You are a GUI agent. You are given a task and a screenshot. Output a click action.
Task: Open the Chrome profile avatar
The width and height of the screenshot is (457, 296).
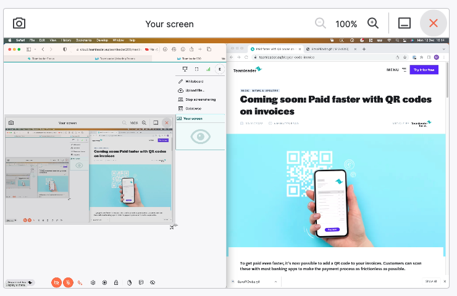[436, 57]
